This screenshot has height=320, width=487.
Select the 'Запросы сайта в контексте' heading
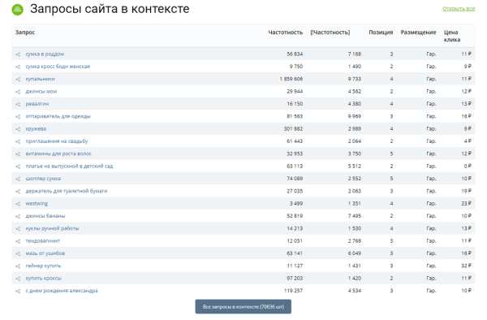[x=110, y=9]
